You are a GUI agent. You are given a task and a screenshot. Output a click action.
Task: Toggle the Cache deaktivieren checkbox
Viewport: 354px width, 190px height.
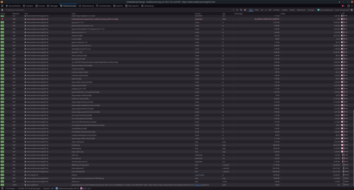[x=318, y=10]
